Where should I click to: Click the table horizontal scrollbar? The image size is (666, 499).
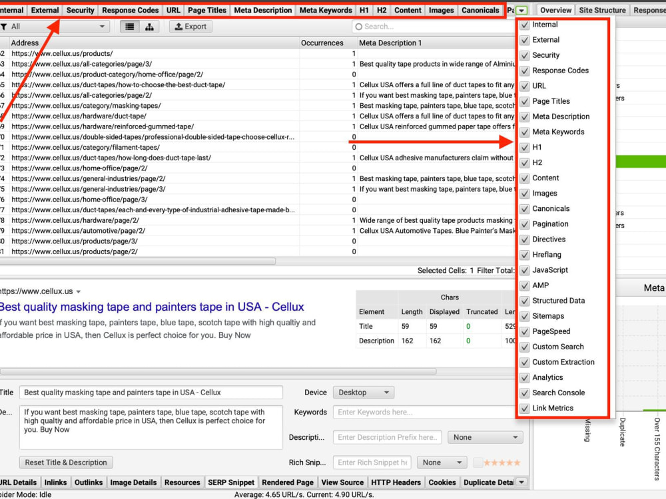click(138, 261)
